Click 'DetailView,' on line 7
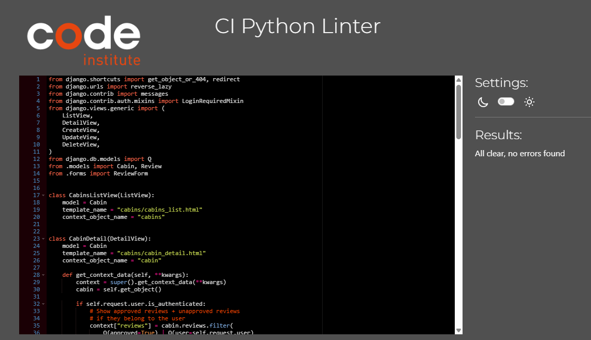591x340 pixels. [x=81, y=123]
